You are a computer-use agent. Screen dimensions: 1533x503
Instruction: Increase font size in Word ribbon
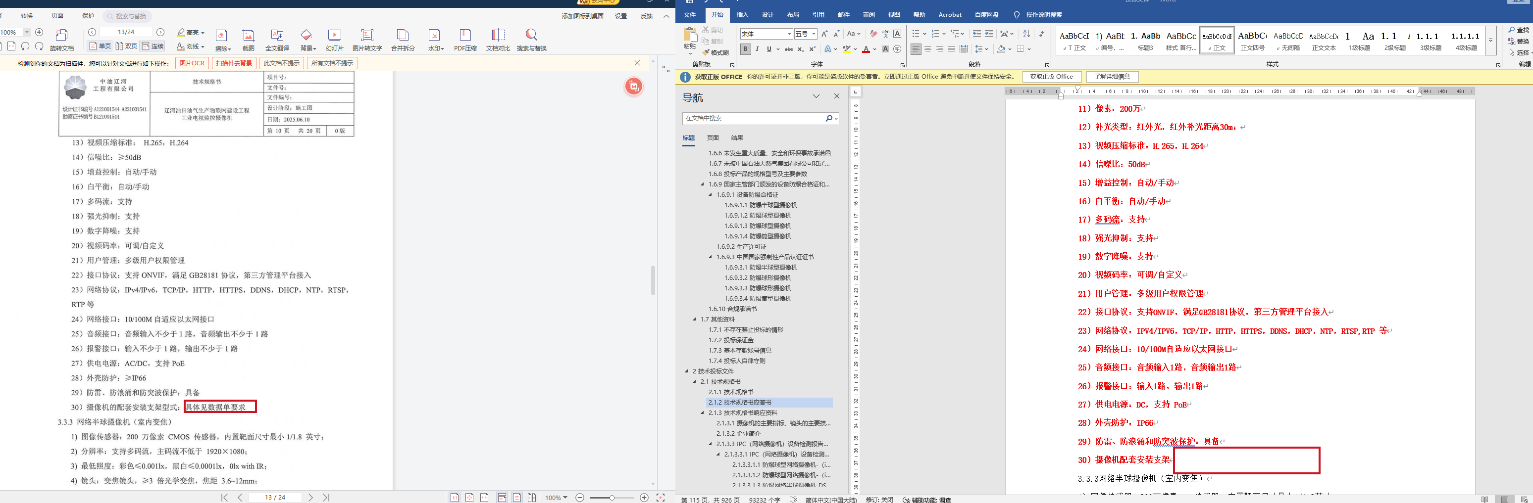(x=824, y=34)
